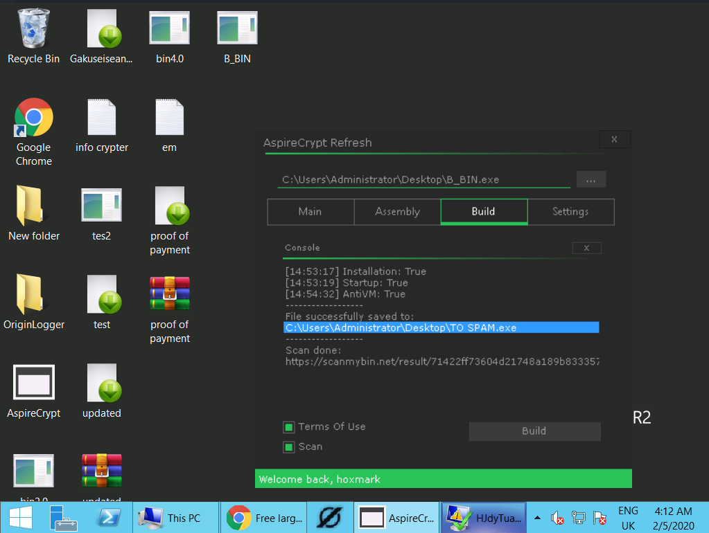The height and width of the screenshot is (533, 709).
Task: Switch to the Main tab
Action: (x=310, y=212)
